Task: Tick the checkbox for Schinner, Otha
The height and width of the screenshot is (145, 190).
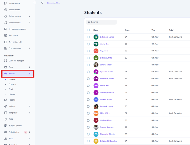Action: pos(88,58)
